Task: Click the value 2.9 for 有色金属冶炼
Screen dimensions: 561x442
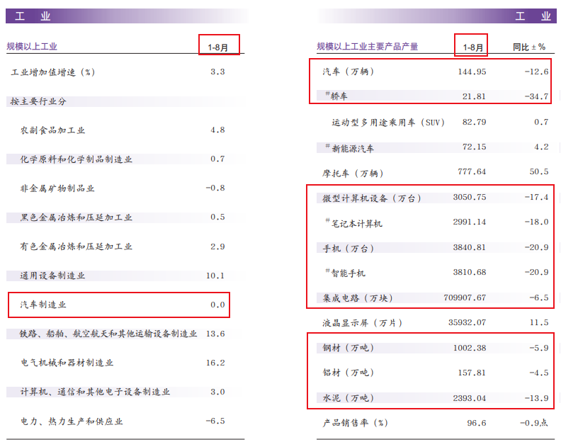Action: coord(217,246)
